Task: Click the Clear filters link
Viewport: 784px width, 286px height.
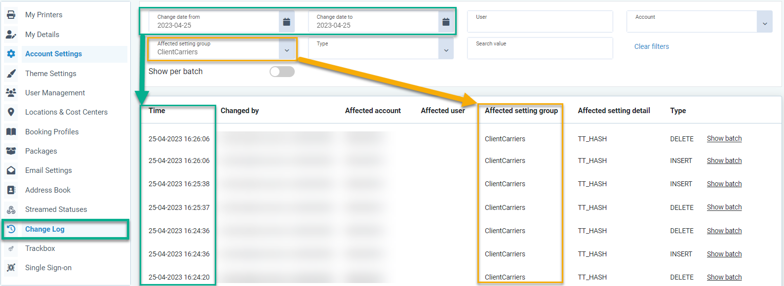Action: click(x=651, y=46)
